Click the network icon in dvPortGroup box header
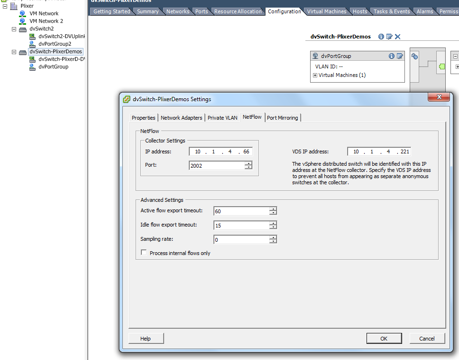This screenshot has width=459, height=360. point(315,56)
